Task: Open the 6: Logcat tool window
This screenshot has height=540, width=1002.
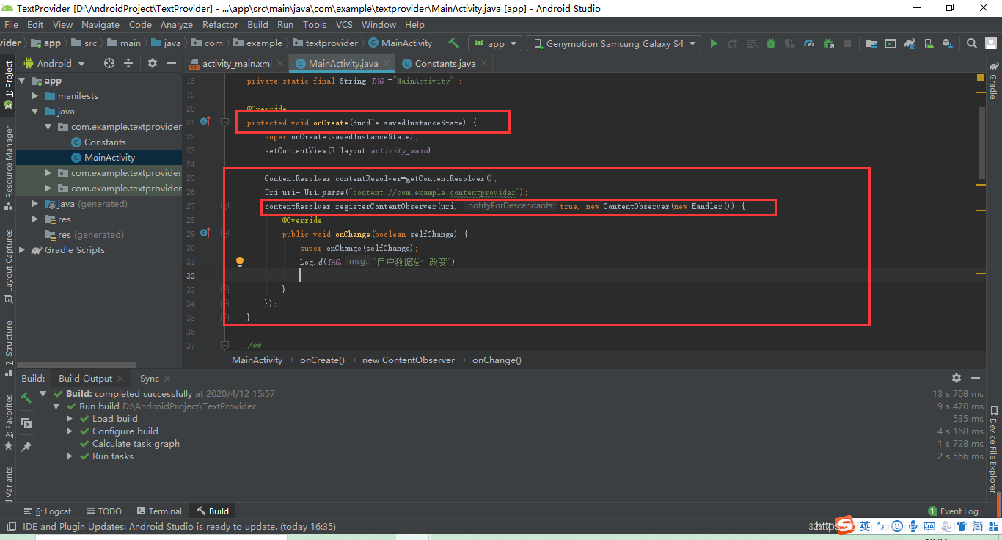Action: [48, 511]
